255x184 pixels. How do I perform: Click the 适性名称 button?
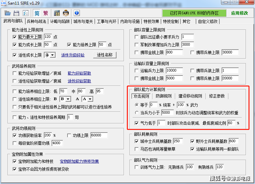click(105, 55)
